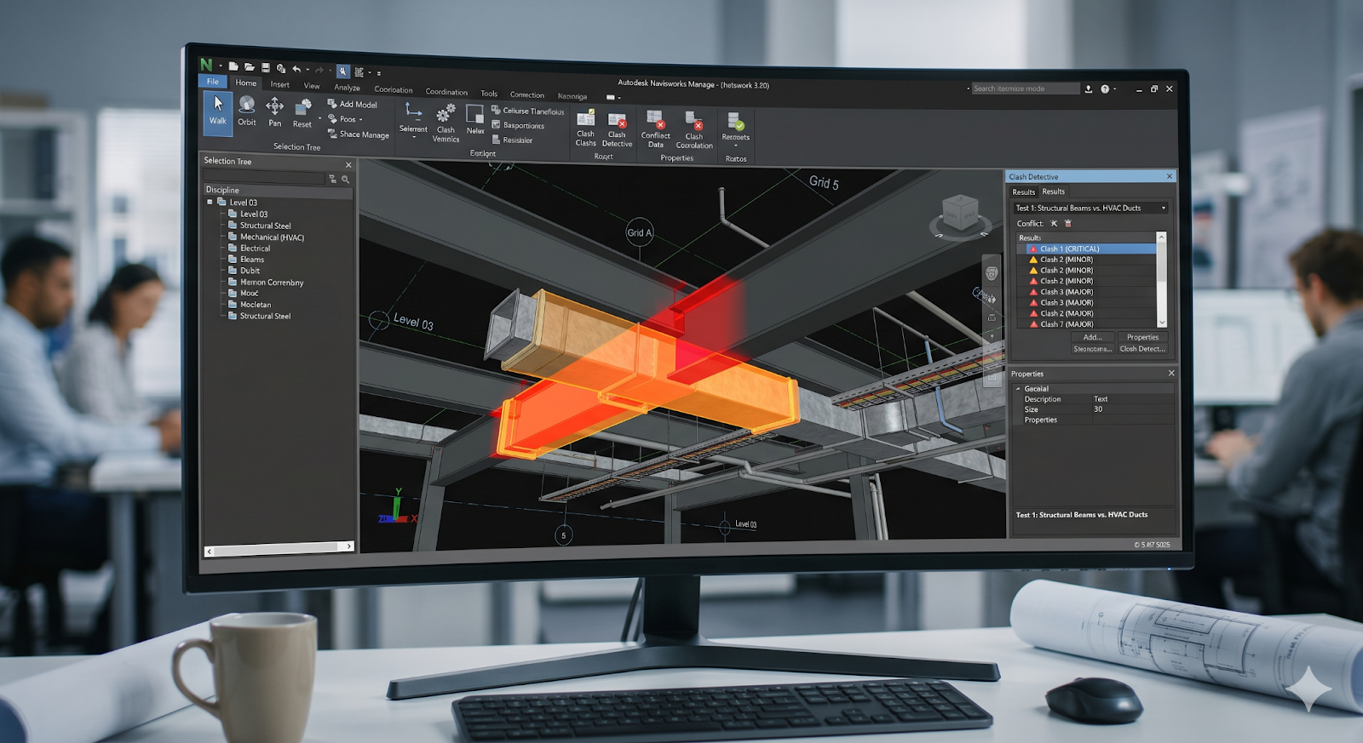
Task: Click the Search itesmize mode field
Action: pos(1026,89)
